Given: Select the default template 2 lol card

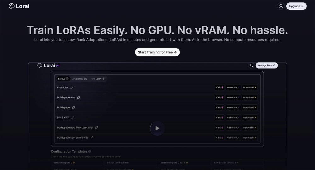Looking at the screenshot, I should tap(130, 163).
